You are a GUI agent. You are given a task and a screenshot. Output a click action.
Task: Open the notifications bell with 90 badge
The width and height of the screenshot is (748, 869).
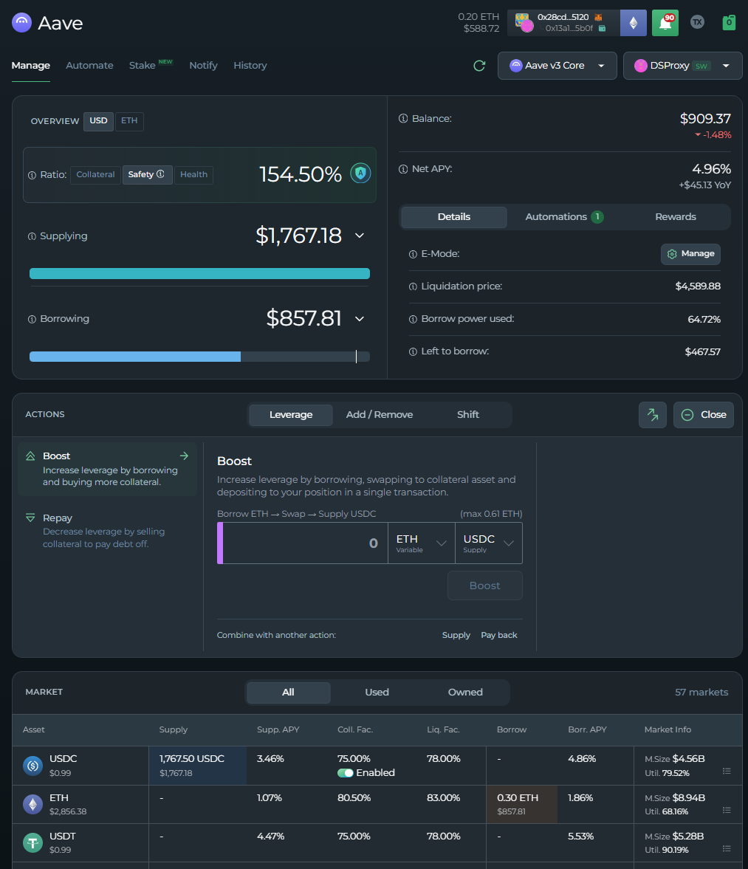665,23
